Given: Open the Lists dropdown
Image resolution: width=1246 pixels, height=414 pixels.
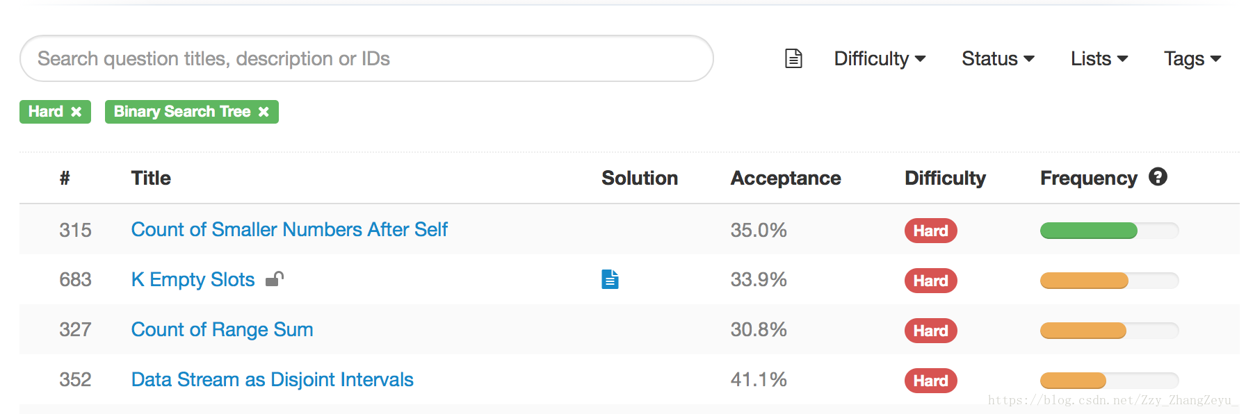Looking at the screenshot, I should click(1099, 59).
